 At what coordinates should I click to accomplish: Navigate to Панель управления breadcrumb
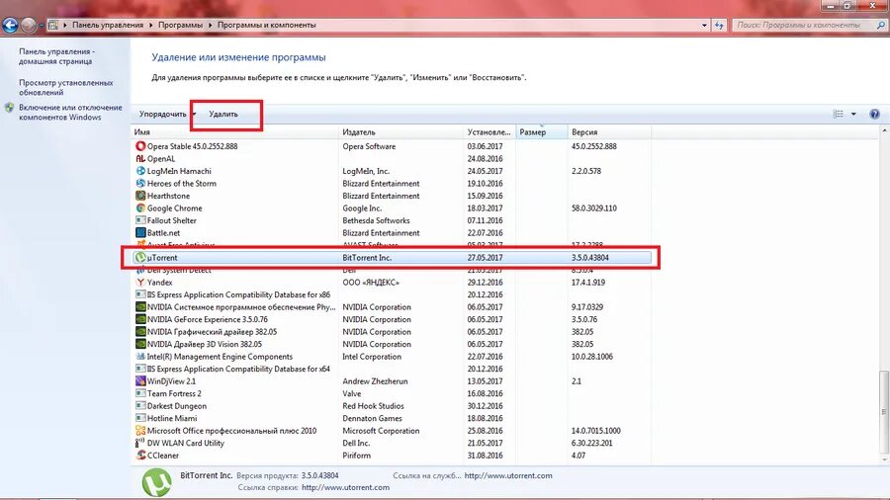tap(108, 25)
